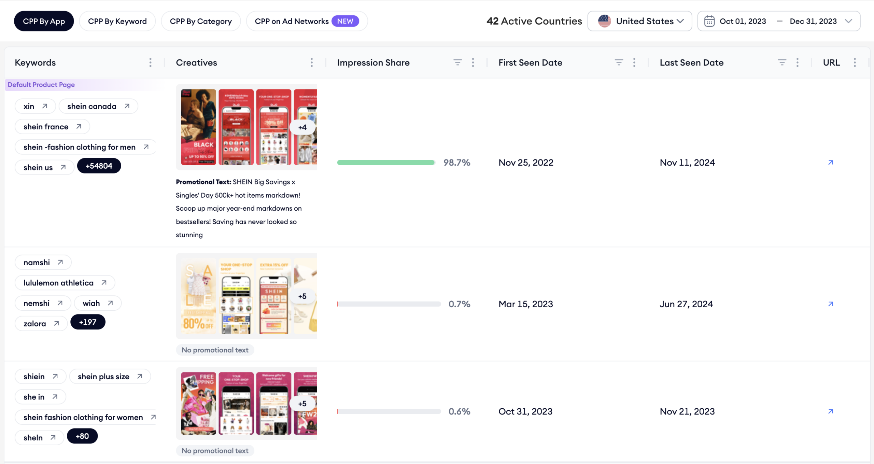Click the 42 Active Countries text
This screenshot has height=464, width=874.
[x=534, y=21]
